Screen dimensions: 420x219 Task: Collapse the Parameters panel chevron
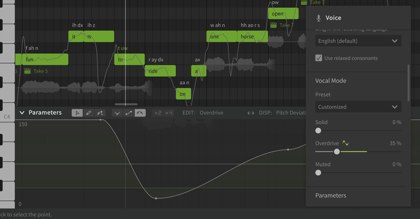coord(22,112)
